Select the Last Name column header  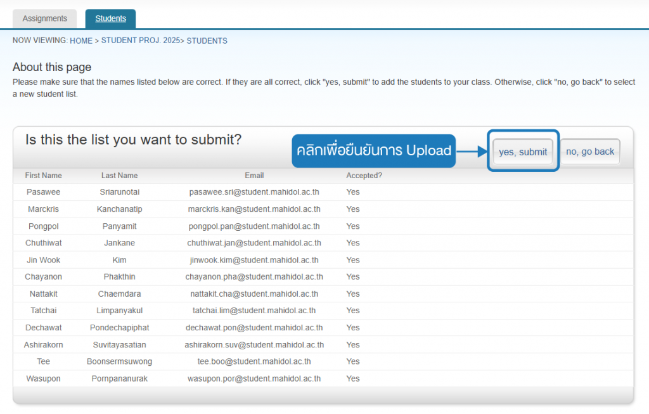(x=120, y=176)
